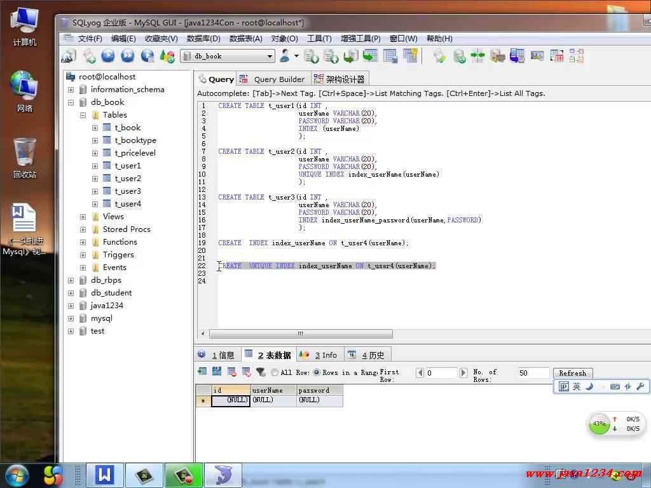Expand the java1234 database node
The width and height of the screenshot is (651, 488).
(x=71, y=306)
